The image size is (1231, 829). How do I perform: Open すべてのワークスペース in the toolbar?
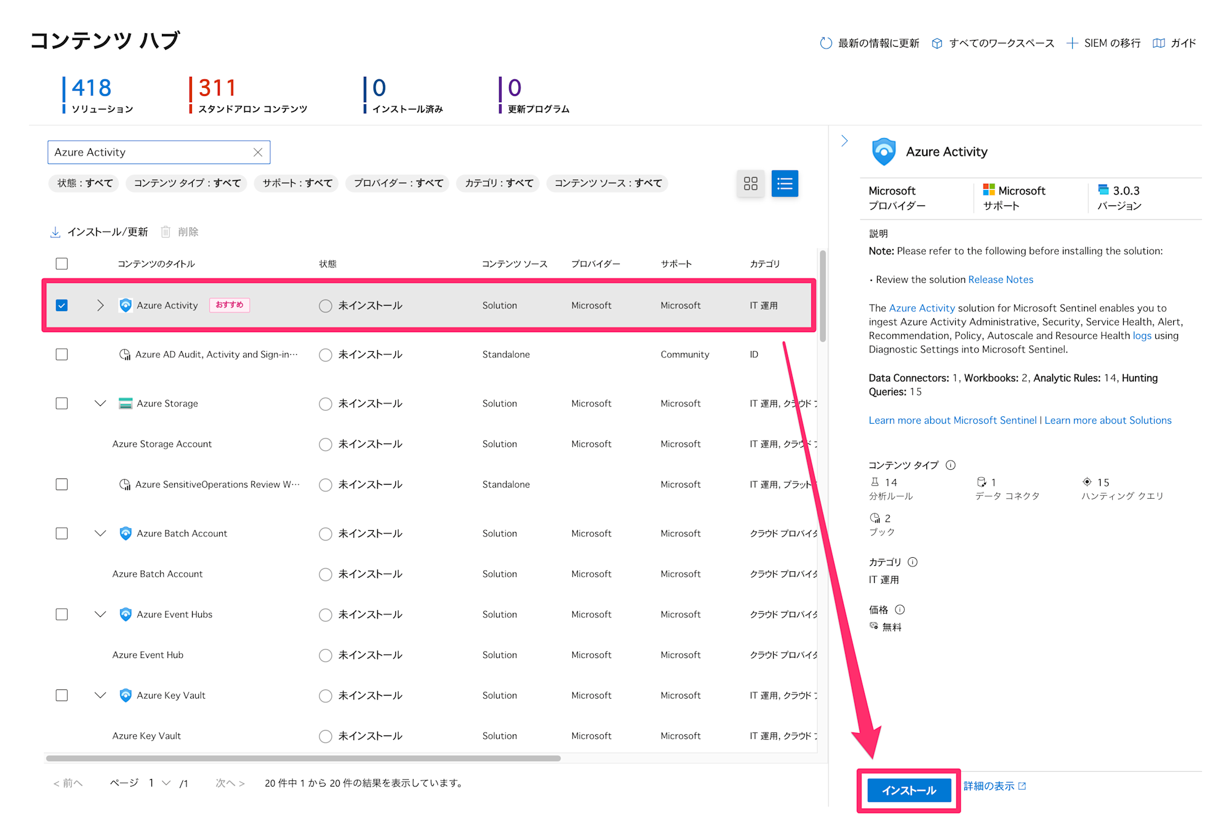pos(993,43)
